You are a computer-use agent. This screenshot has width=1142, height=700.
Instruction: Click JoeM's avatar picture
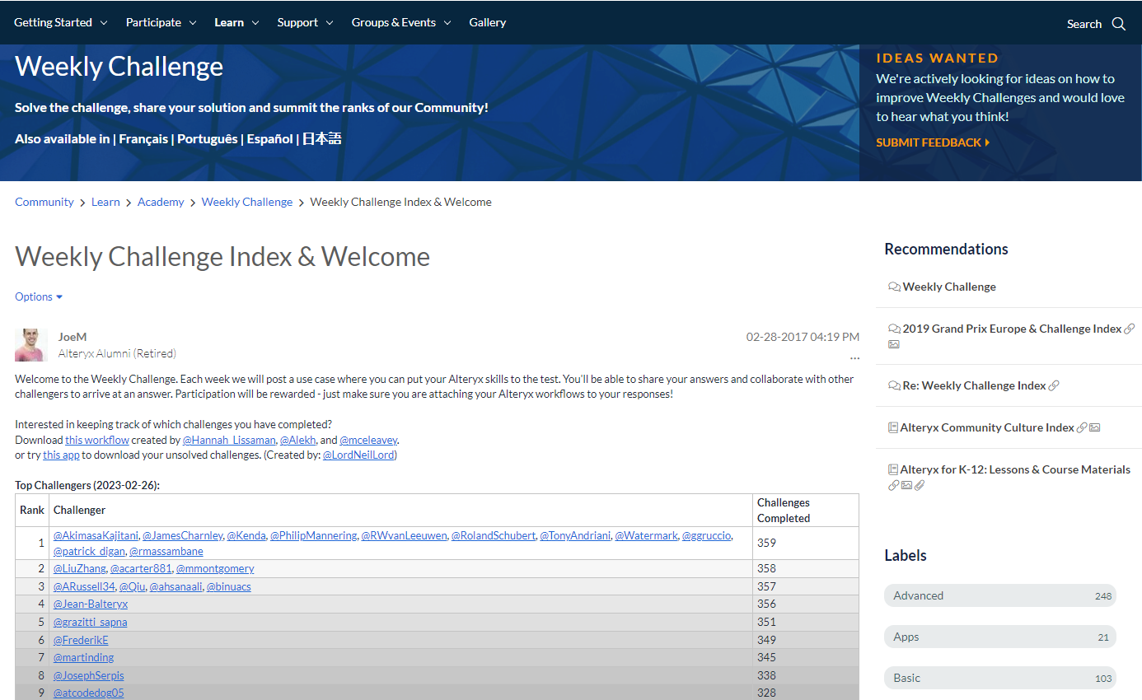pos(31,345)
